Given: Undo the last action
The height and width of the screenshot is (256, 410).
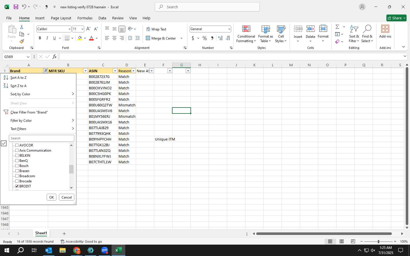Looking at the screenshot, I should (24, 7).
